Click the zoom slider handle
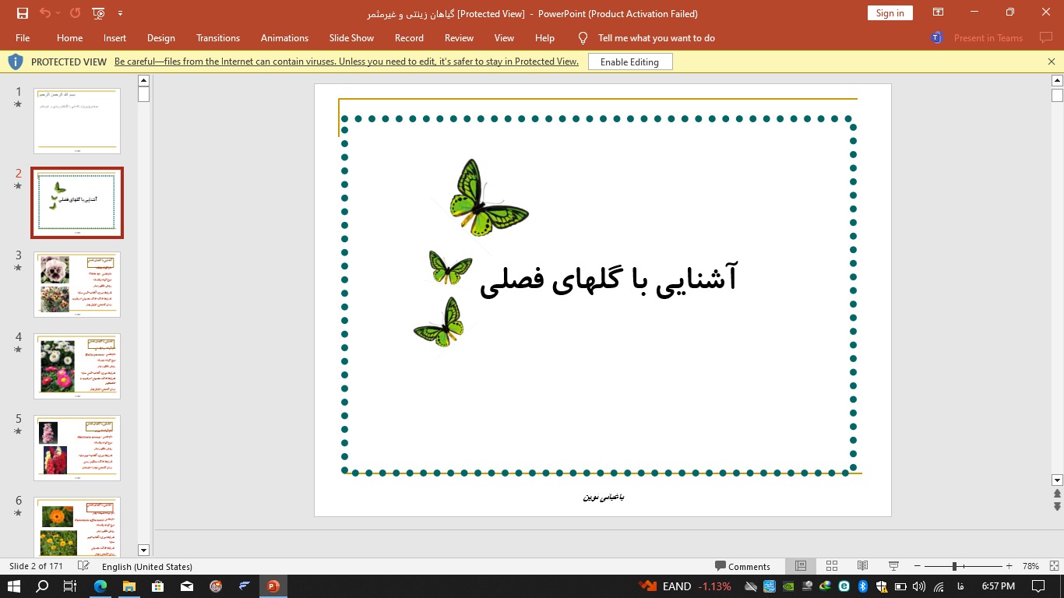 click(954, 566)
